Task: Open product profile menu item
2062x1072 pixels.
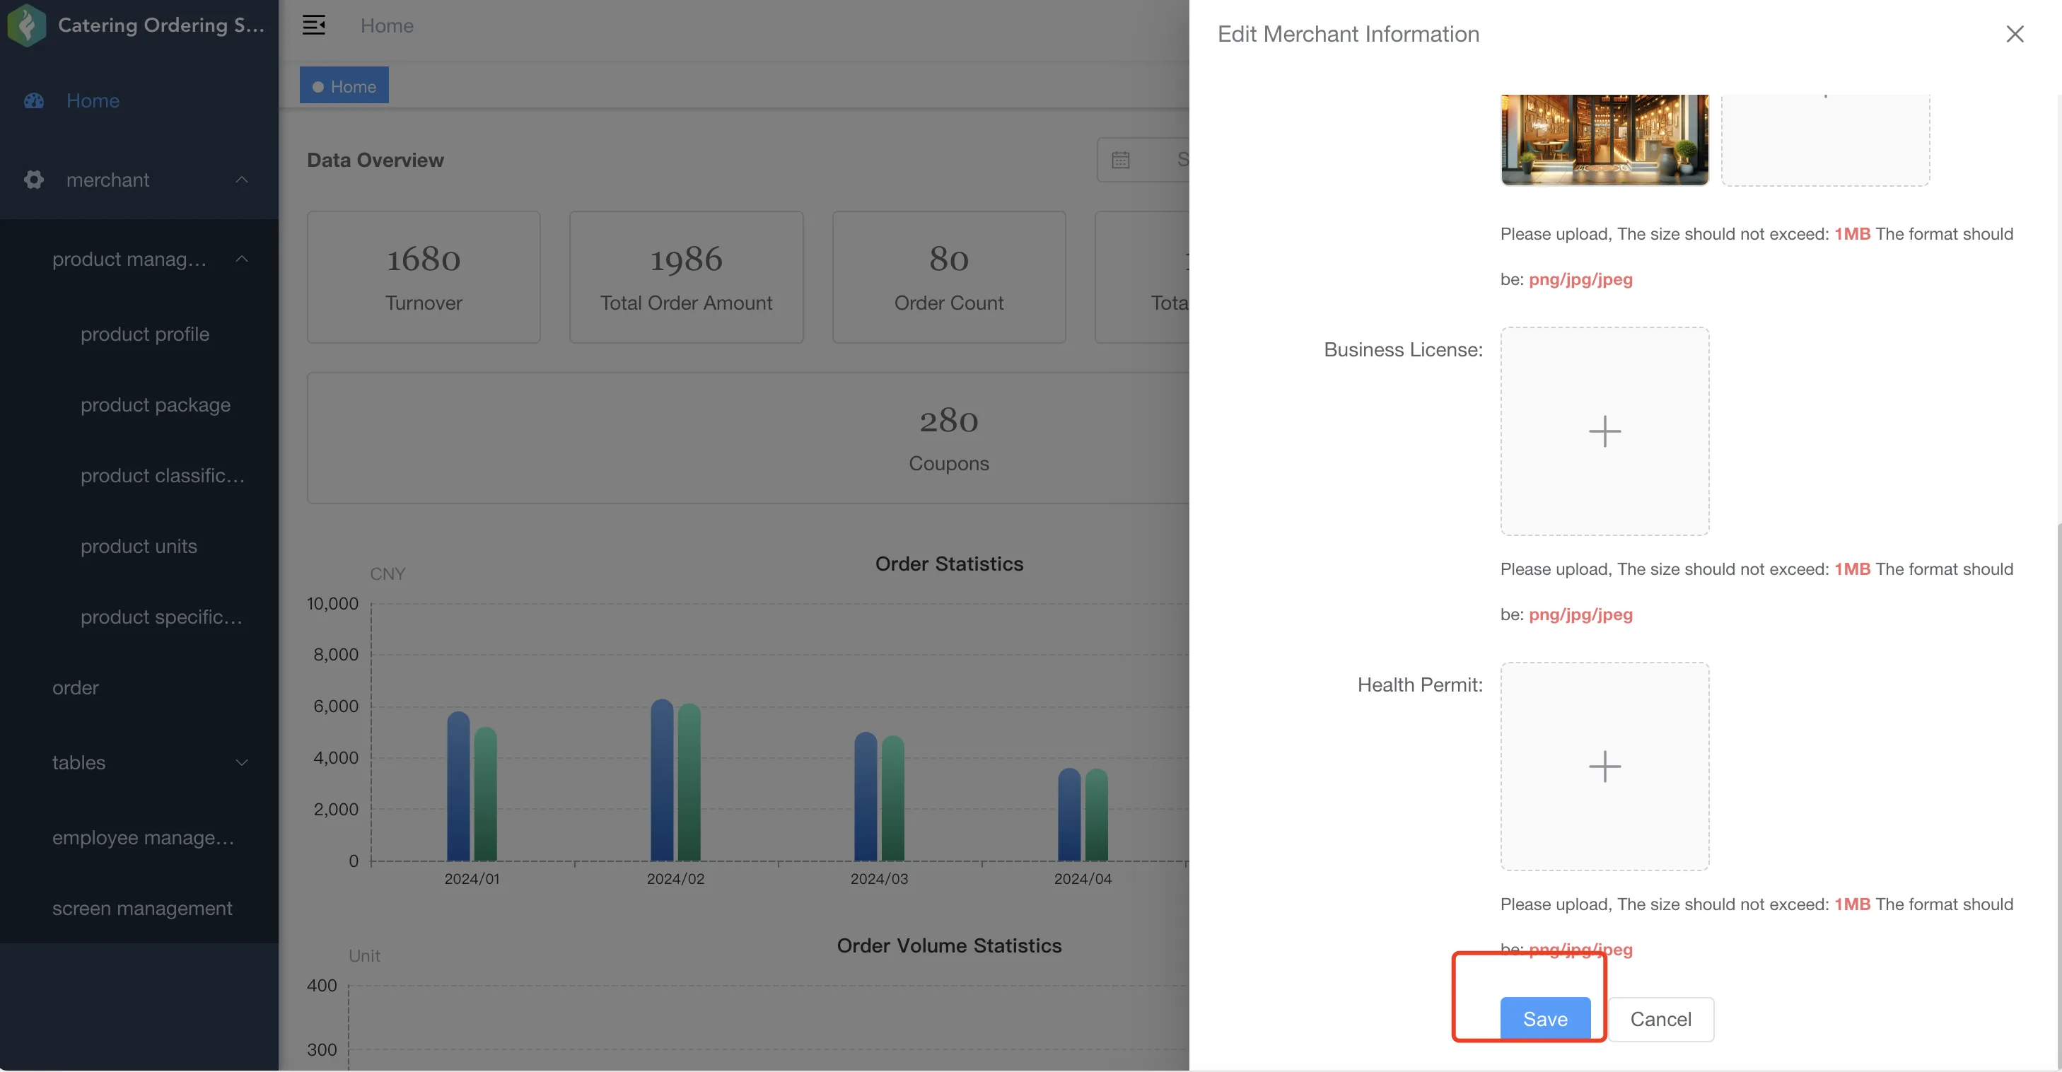Action: click(139, 334)
